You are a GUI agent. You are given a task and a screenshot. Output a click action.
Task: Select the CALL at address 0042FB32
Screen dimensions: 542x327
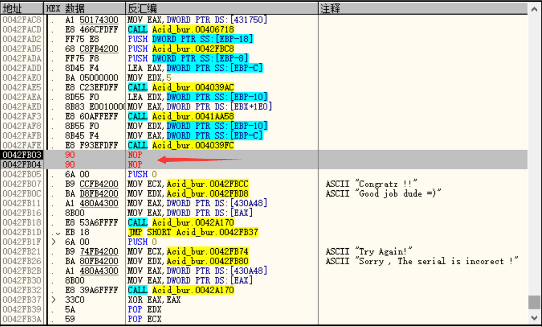[x=181, y=291]
